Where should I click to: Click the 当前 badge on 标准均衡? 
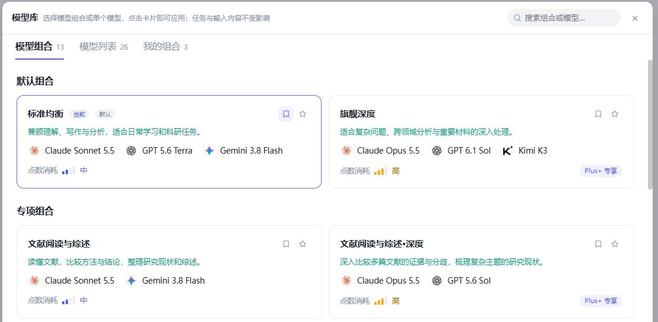tap(79, 114)
